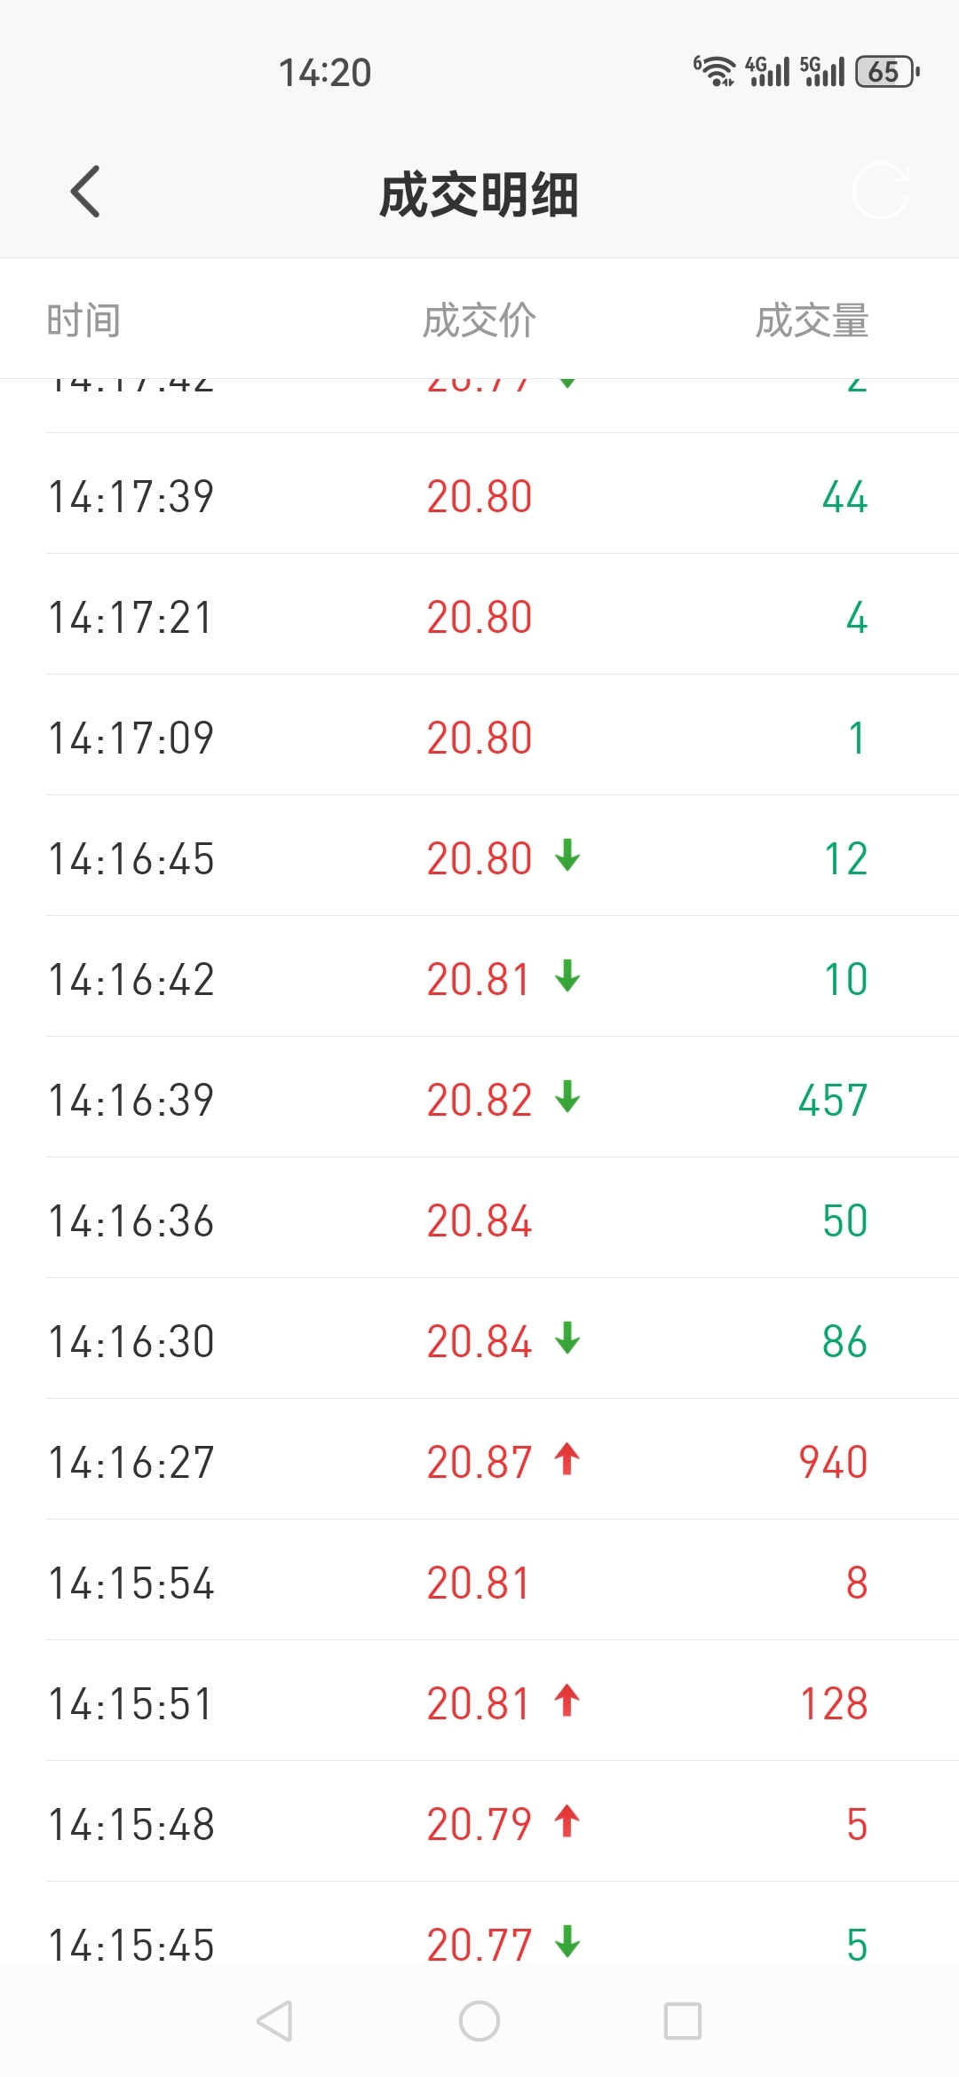The height and width of the screenshot is (2077, 959).
Task: Tap the status bar clock showing 14:20
Action: click(325, 73)
